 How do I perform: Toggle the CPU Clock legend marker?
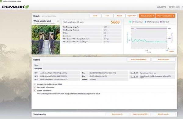click(161, 22)
